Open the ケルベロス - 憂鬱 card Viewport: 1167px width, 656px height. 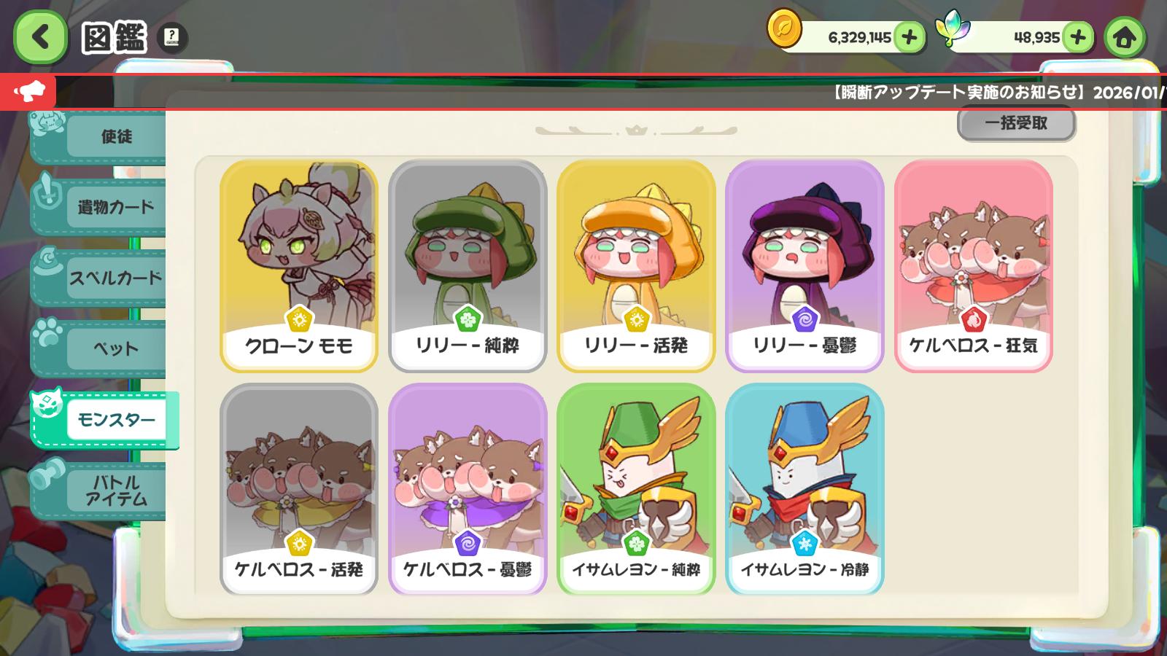point(468,489)
